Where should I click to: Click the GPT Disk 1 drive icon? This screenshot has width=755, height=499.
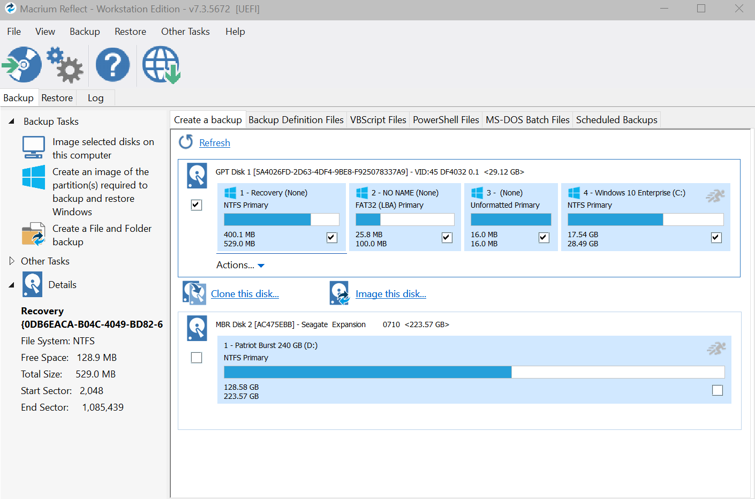click(x=197, y=176)
